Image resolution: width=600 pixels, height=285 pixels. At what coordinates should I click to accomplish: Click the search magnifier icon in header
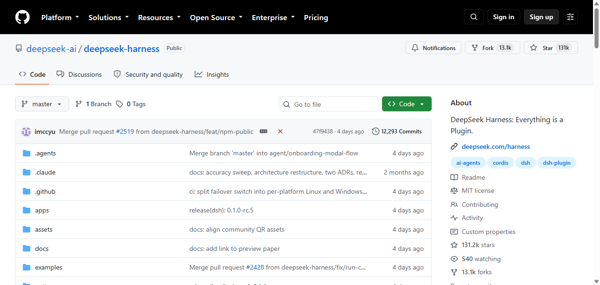(x=474, y=17)
